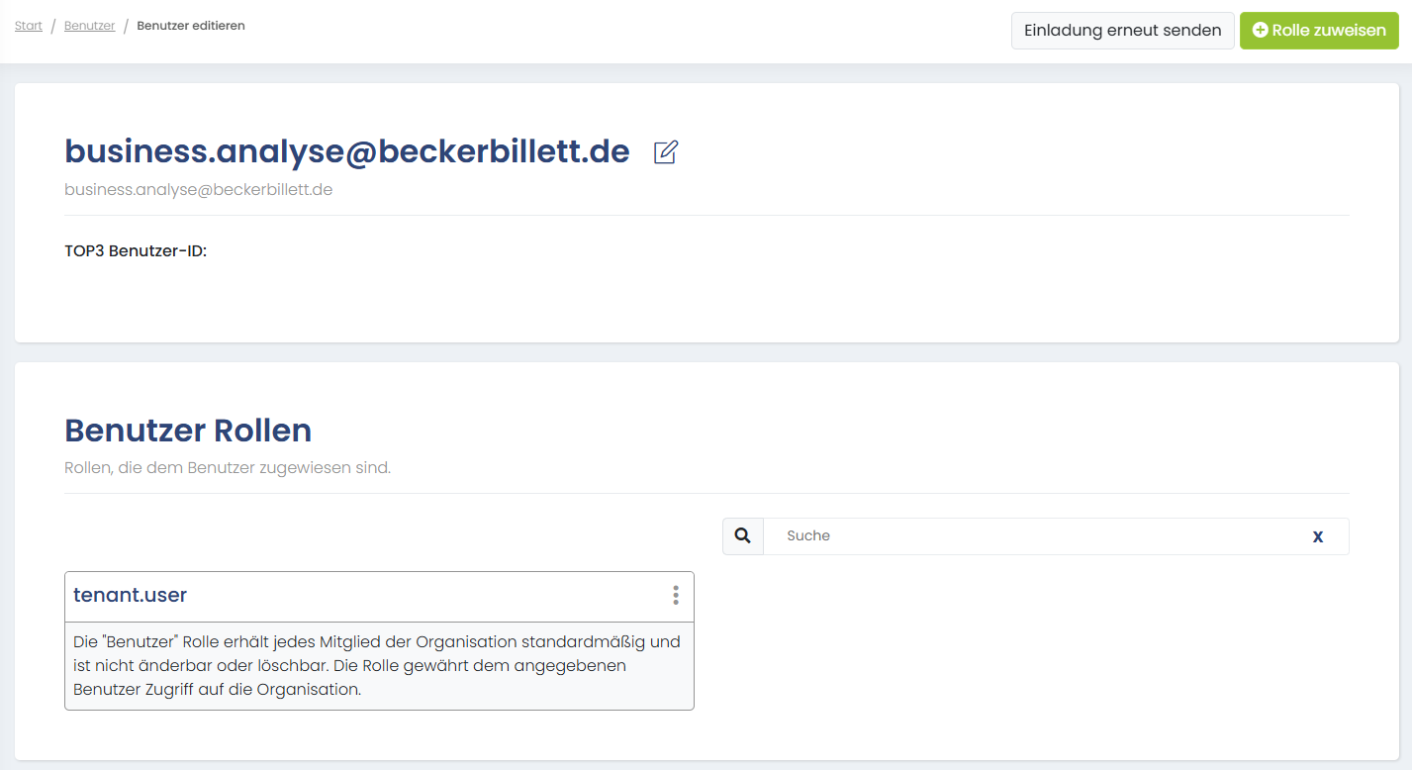Resend invitation via Einladung erneut senden
This screenshot has height=770, width=1412.
coord(1122,31)
